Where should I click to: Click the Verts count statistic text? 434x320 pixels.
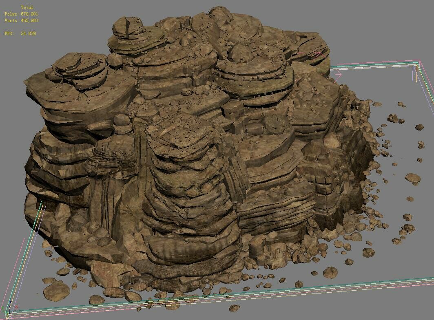click(x=21, y=20)
